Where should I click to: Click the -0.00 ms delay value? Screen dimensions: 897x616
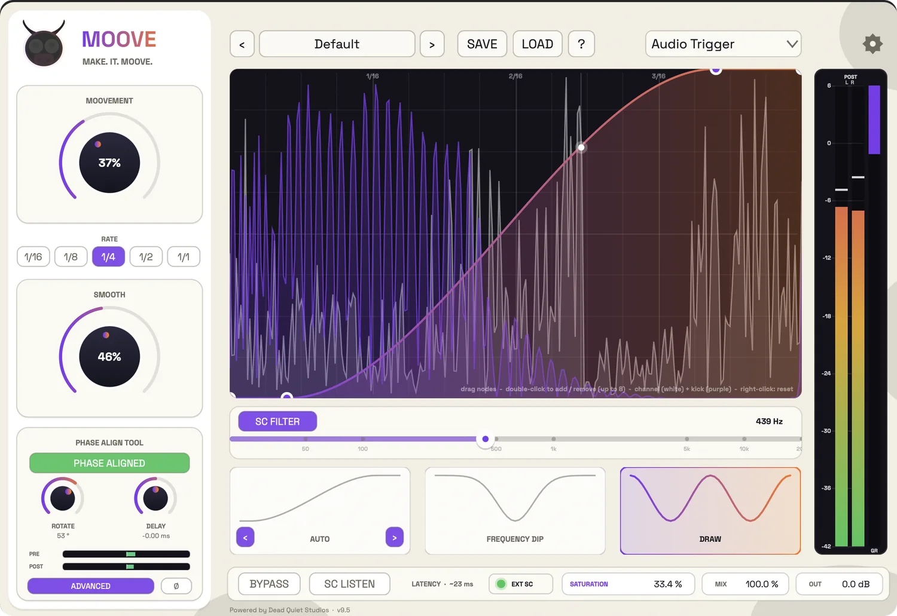click(x=156, y=536)
